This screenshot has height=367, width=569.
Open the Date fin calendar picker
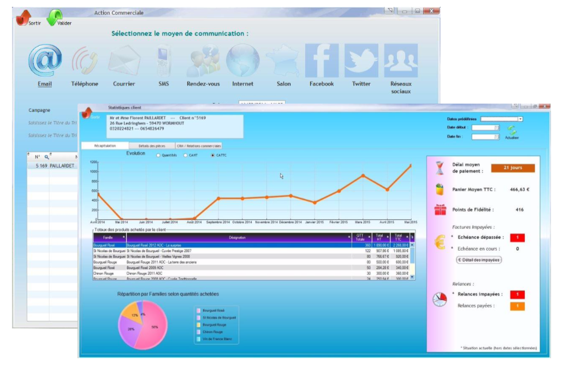click(x=496, y=137)
